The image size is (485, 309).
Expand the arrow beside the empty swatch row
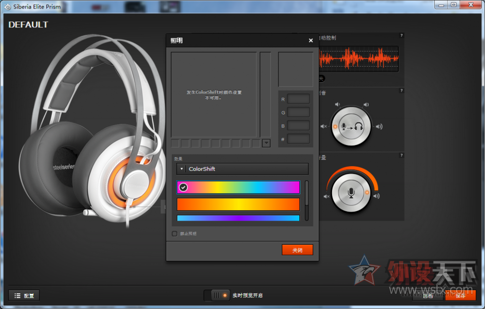(266, 143)
